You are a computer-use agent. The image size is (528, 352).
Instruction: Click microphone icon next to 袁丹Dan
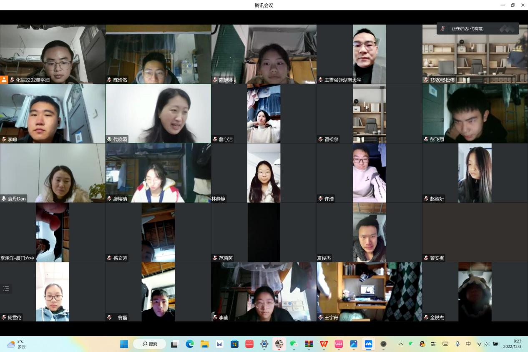click(4, 199)
